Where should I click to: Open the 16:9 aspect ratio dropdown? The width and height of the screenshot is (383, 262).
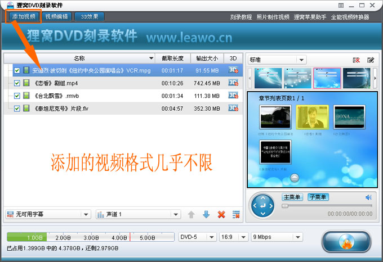point(234,237)
